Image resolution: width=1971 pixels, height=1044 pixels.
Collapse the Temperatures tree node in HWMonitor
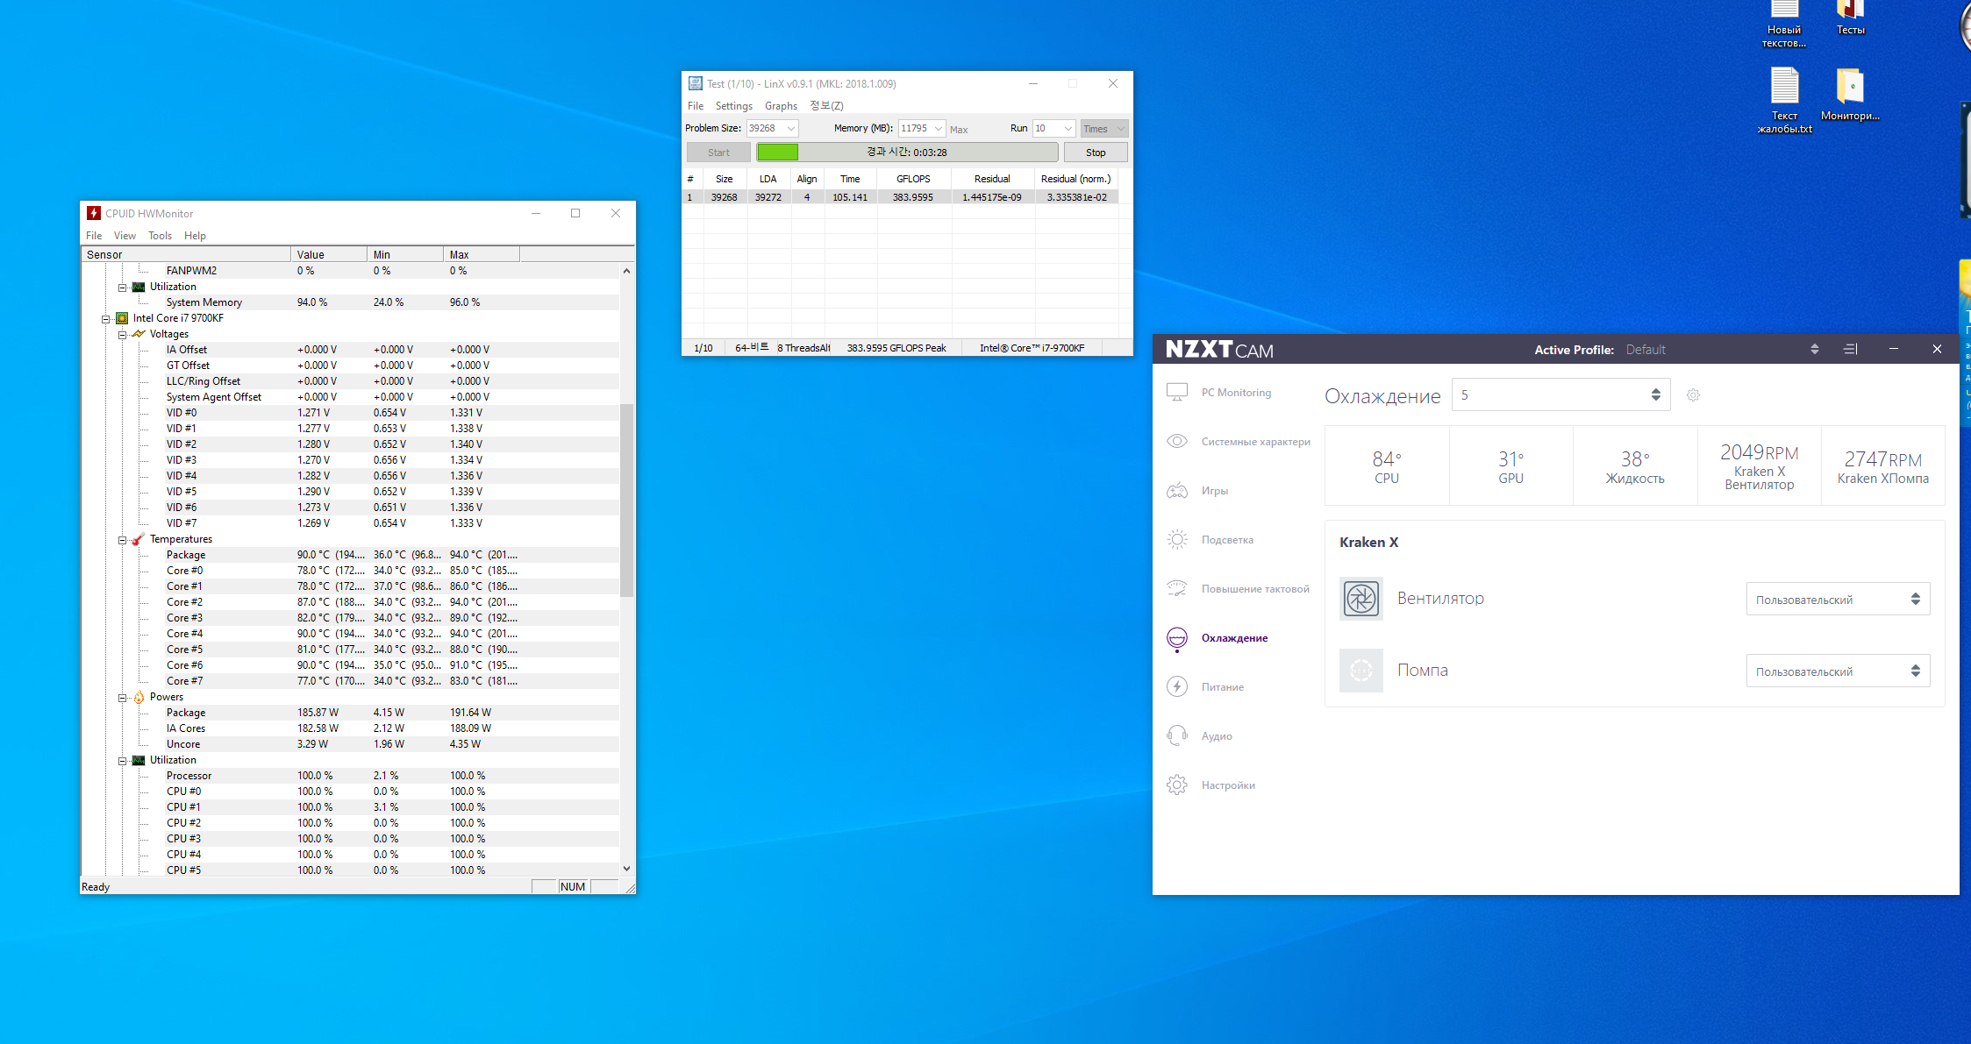(123, 540)
